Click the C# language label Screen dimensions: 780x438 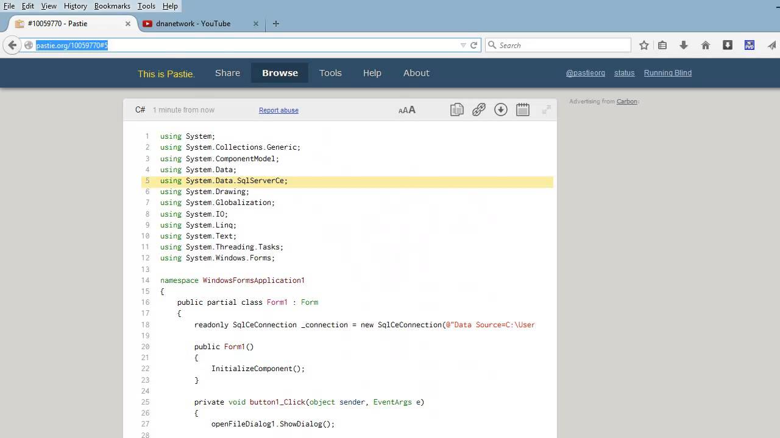(140, 110)
